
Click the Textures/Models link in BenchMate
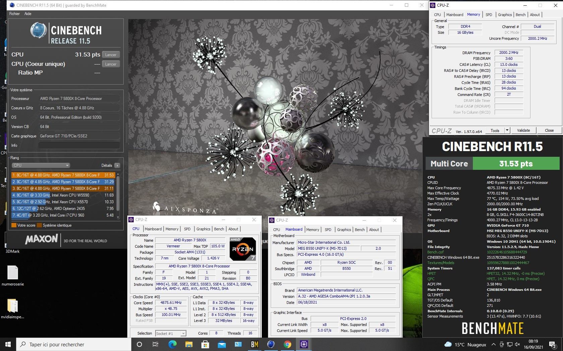click(x=441, y=263)
